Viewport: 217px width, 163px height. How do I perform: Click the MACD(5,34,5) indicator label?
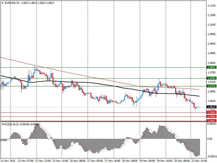pyautogui.click(x=10, y=124)
